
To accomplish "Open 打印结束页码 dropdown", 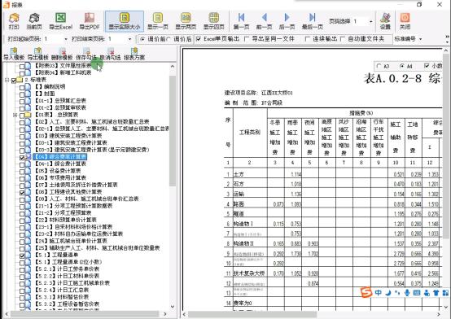I will pos(130,39).
